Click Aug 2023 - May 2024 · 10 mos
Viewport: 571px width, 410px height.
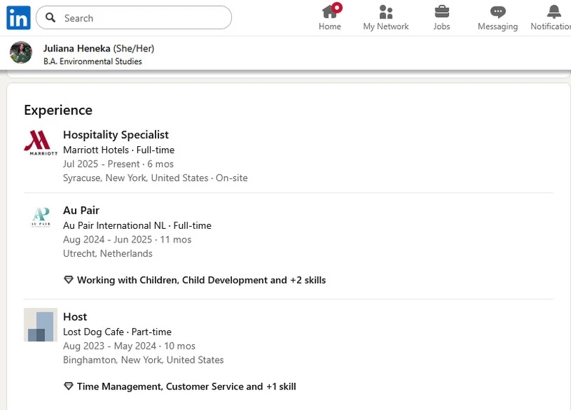pos(129,346)
